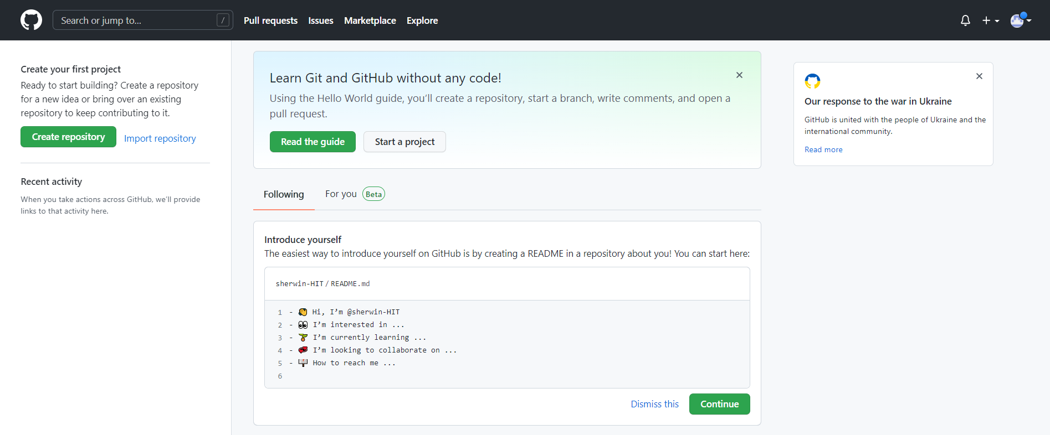Click the slash shortcut icon in search
The width and height of the screenshot is (1050, 435).
pos(223,20)
